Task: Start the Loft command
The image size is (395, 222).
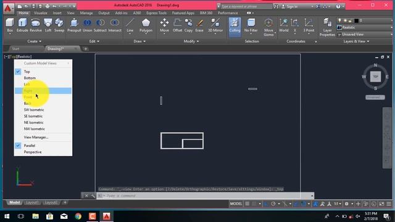Action: tap(48, 25)
